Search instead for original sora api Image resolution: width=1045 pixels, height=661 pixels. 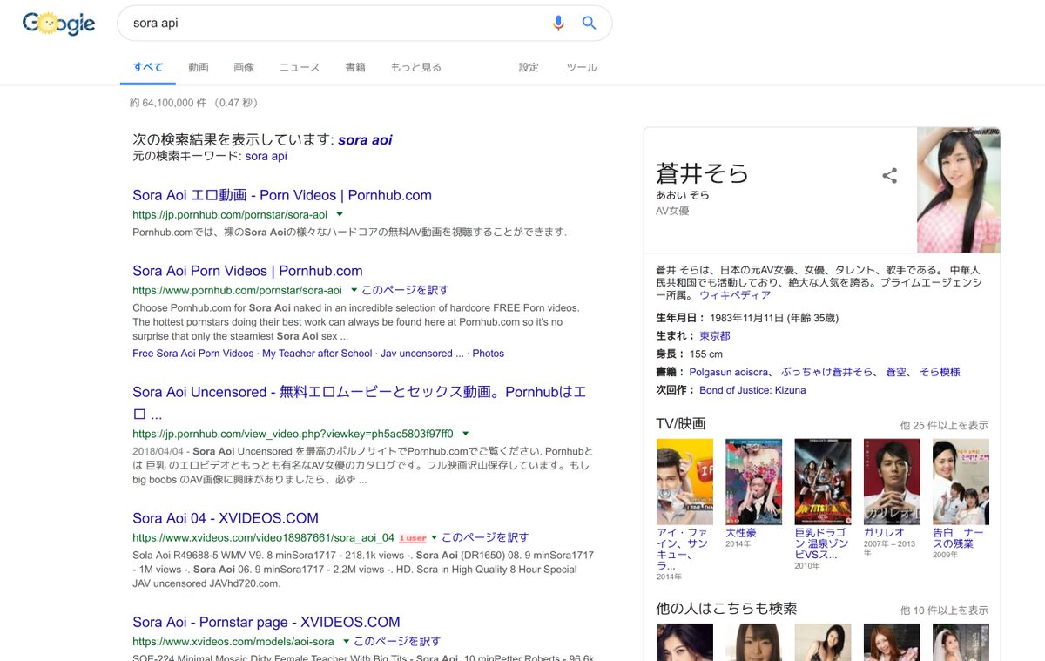(x=266, y=157)
